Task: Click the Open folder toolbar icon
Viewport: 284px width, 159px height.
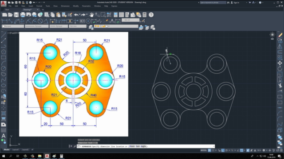Action: [10, 15]
